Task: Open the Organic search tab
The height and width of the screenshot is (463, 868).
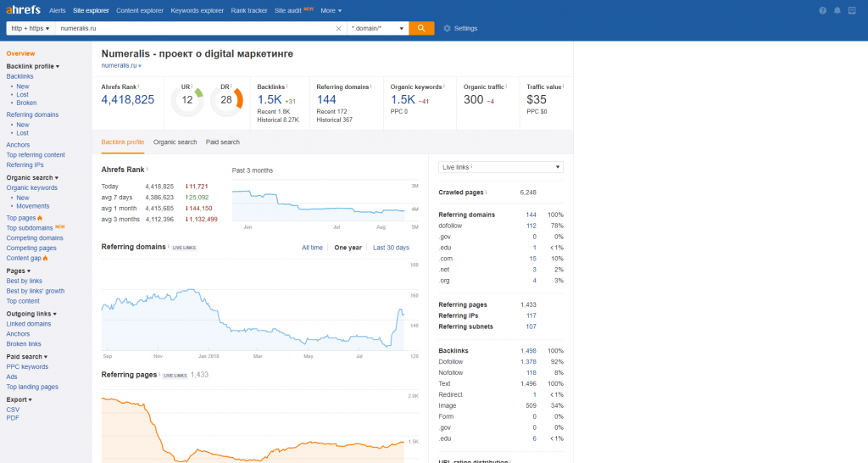Action: click(x=175, y=142)
